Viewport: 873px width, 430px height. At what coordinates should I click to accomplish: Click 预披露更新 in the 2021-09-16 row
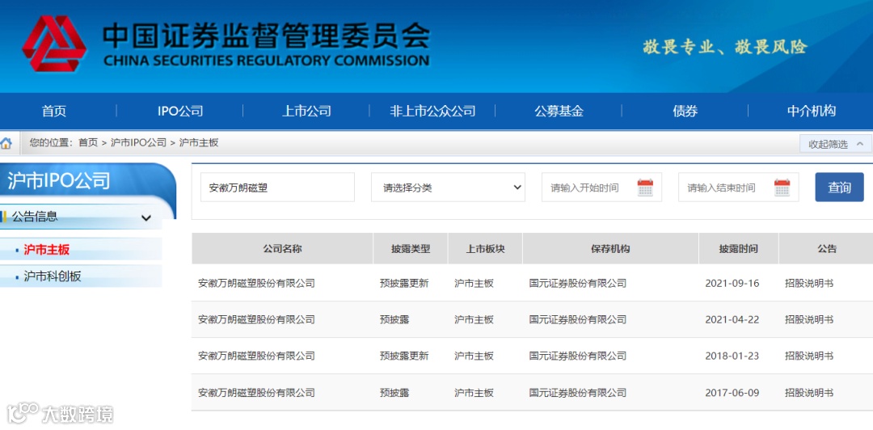tap(404, 283)
